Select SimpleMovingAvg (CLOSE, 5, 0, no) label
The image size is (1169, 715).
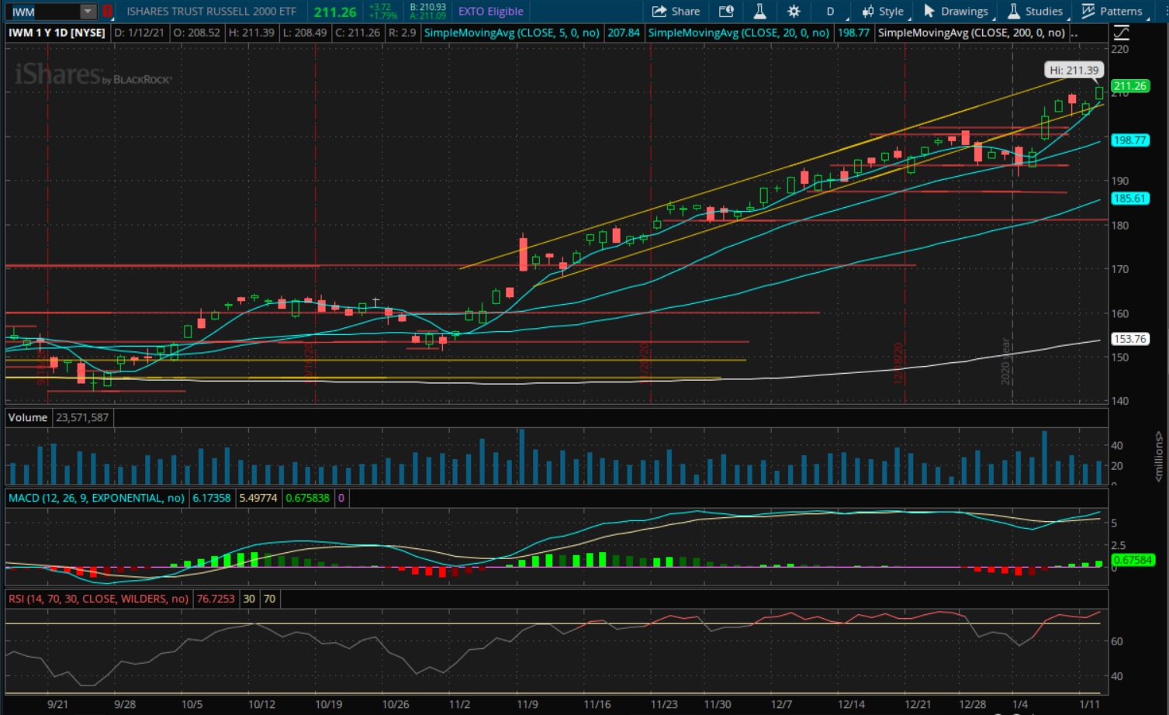511,33
